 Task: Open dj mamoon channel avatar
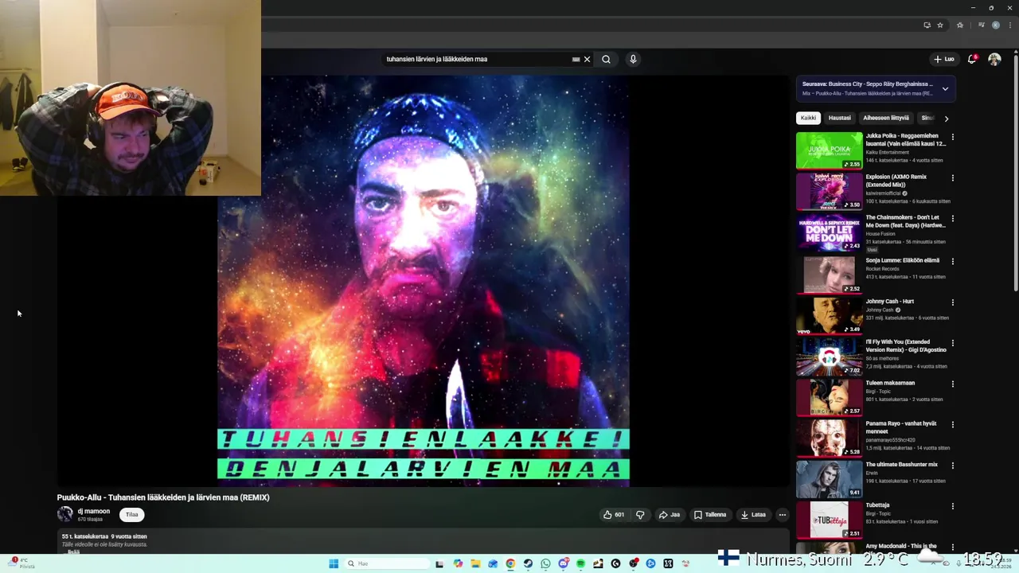64,514
